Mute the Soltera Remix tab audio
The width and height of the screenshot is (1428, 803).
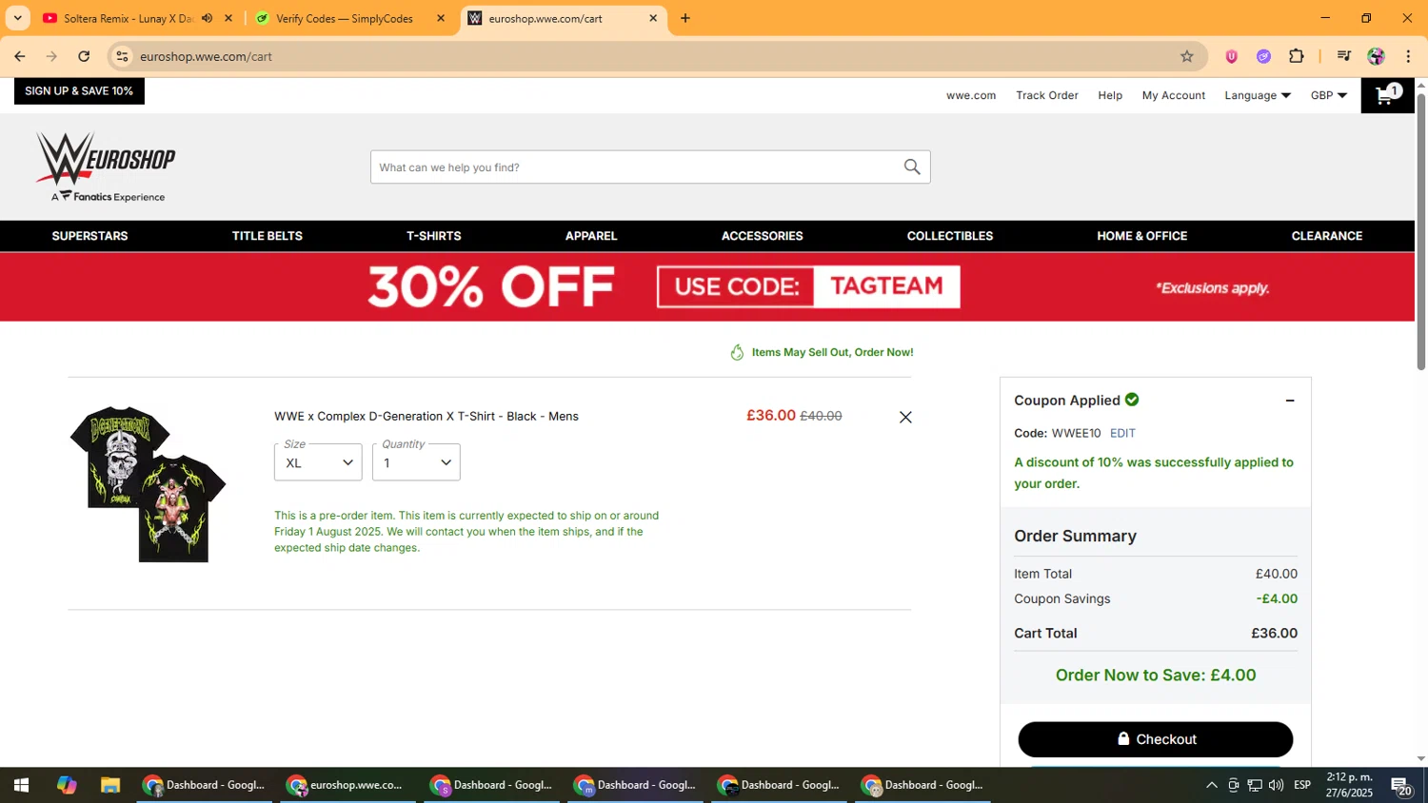(x=207, y=18)
